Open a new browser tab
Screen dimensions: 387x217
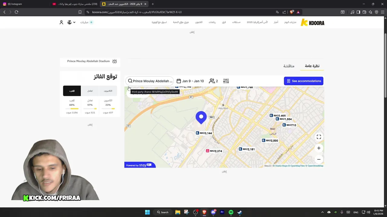tap(153, 4)
